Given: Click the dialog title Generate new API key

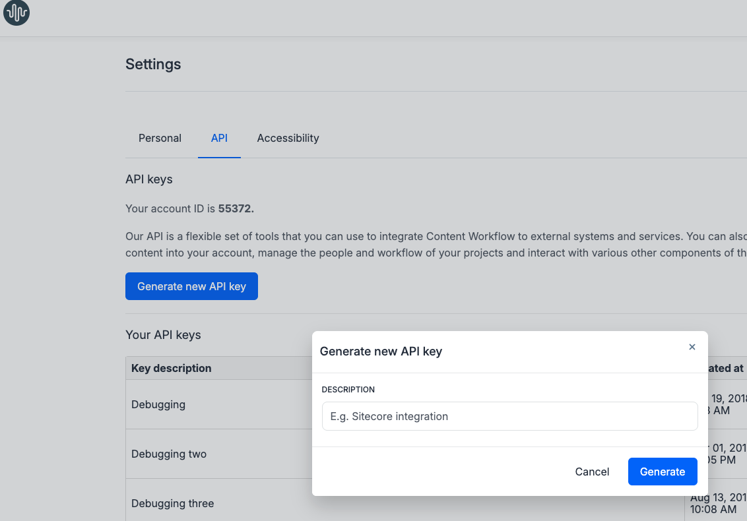Looking at the screenshot, I should click(x=381, y=352).
